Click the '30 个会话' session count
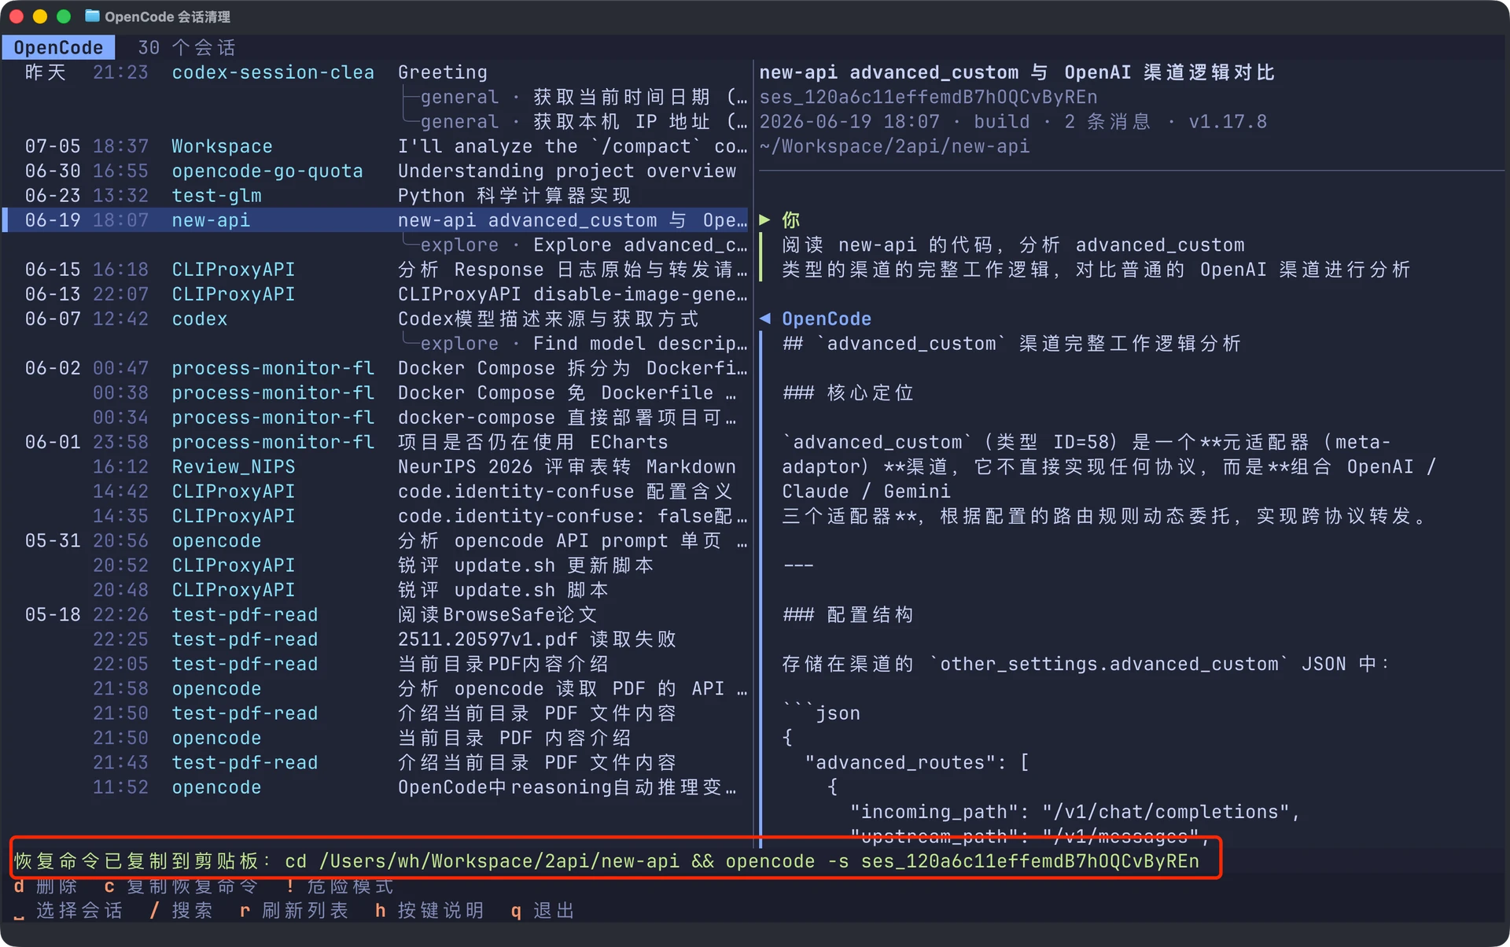Viewport: 1510px width, 947px height. pyautogui.click(x=187, y=48)
